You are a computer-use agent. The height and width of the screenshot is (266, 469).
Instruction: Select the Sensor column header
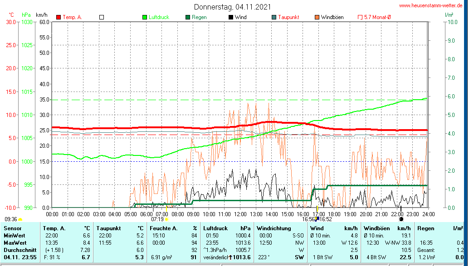[x=12, y=228]
